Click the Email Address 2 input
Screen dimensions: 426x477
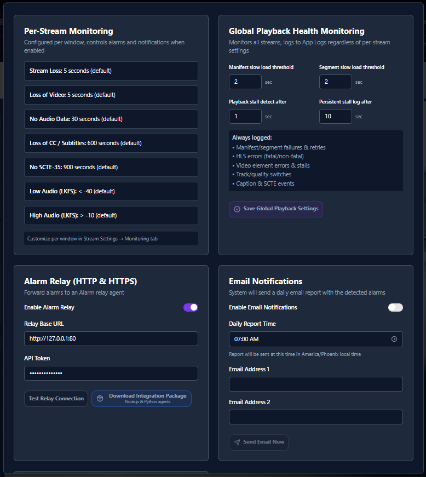point(315,417)
